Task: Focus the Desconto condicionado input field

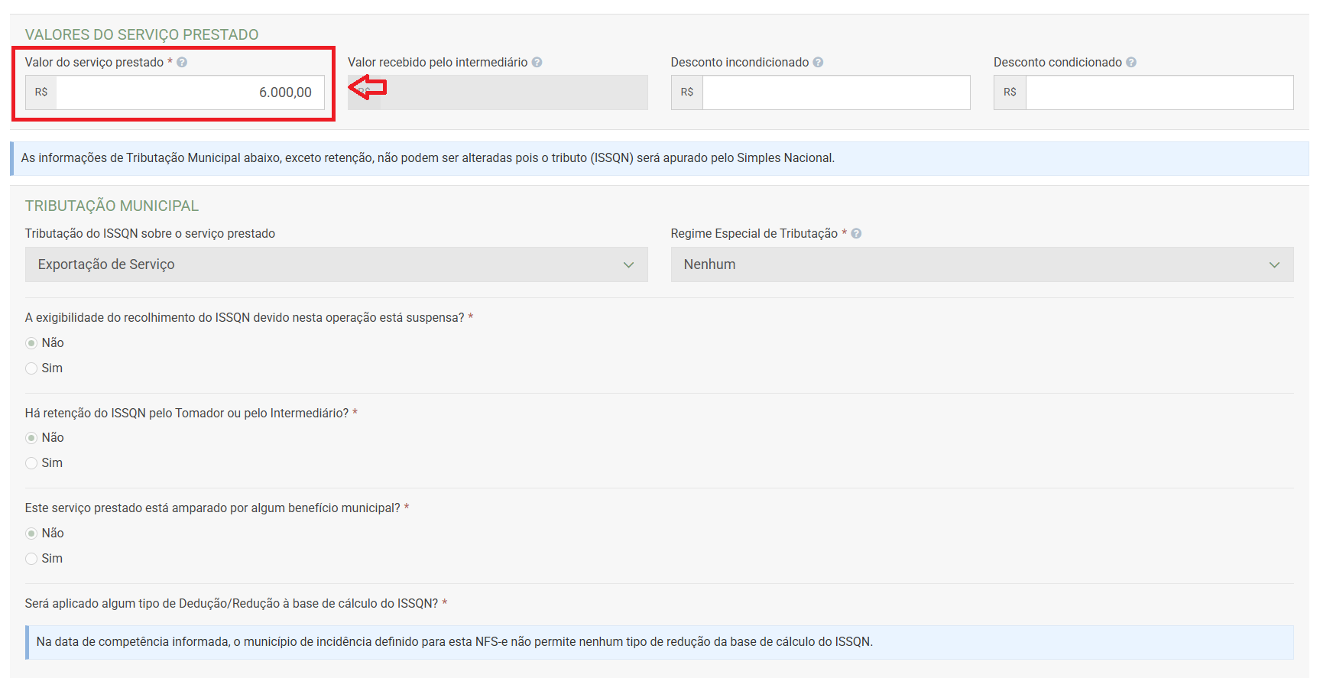Action: 1159,92
